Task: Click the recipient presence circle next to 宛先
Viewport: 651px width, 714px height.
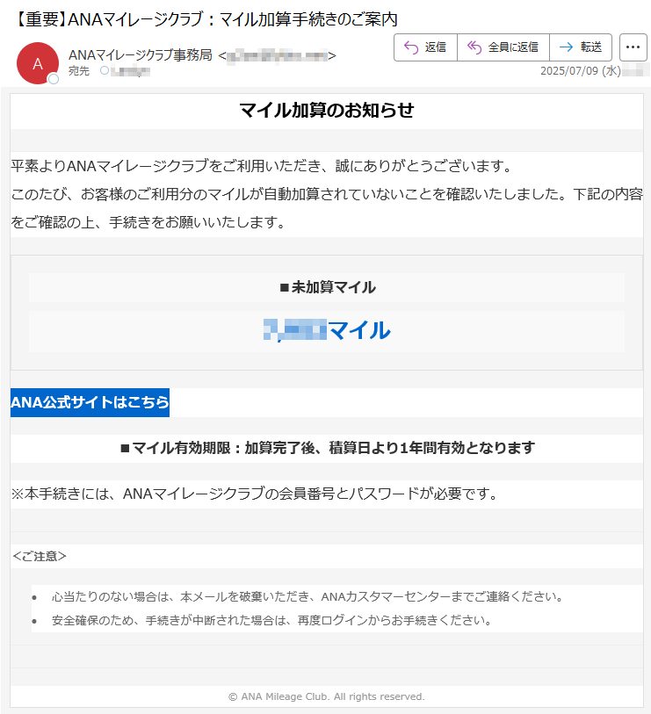Action: [x=105, y=70]
